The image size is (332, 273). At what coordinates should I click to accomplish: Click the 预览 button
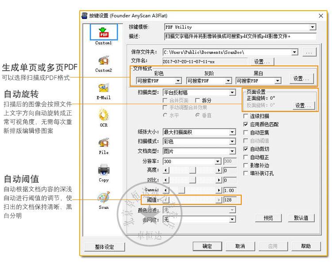coord(268,218)
